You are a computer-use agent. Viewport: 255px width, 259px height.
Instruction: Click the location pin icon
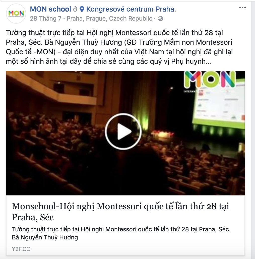tap(82, 9)
